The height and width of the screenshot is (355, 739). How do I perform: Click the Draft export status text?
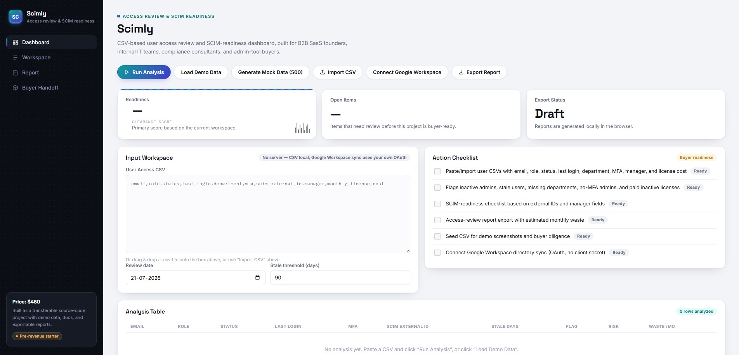point(549,114)
